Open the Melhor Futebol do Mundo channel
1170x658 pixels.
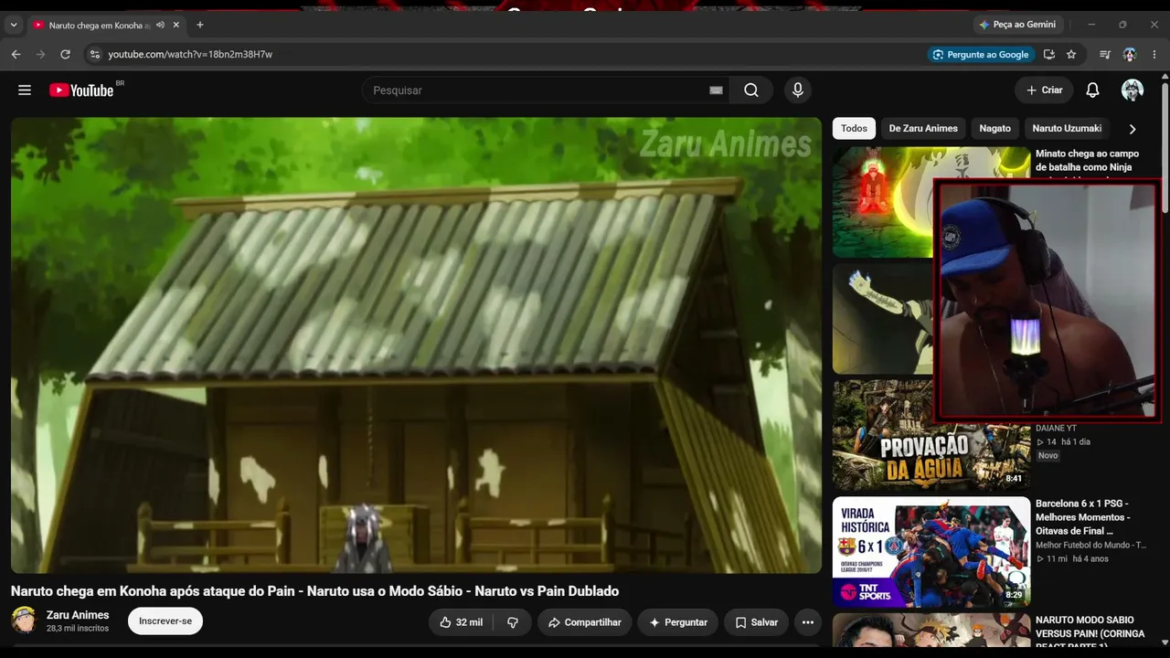(x=1090, y=546)
